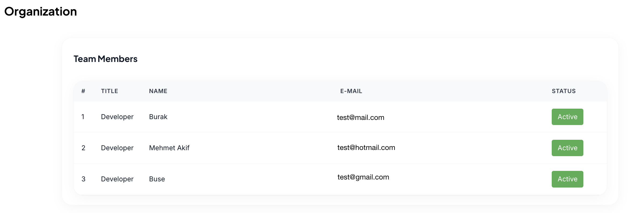
Task: Select the name Burak in the table
Action: (158, 117)
